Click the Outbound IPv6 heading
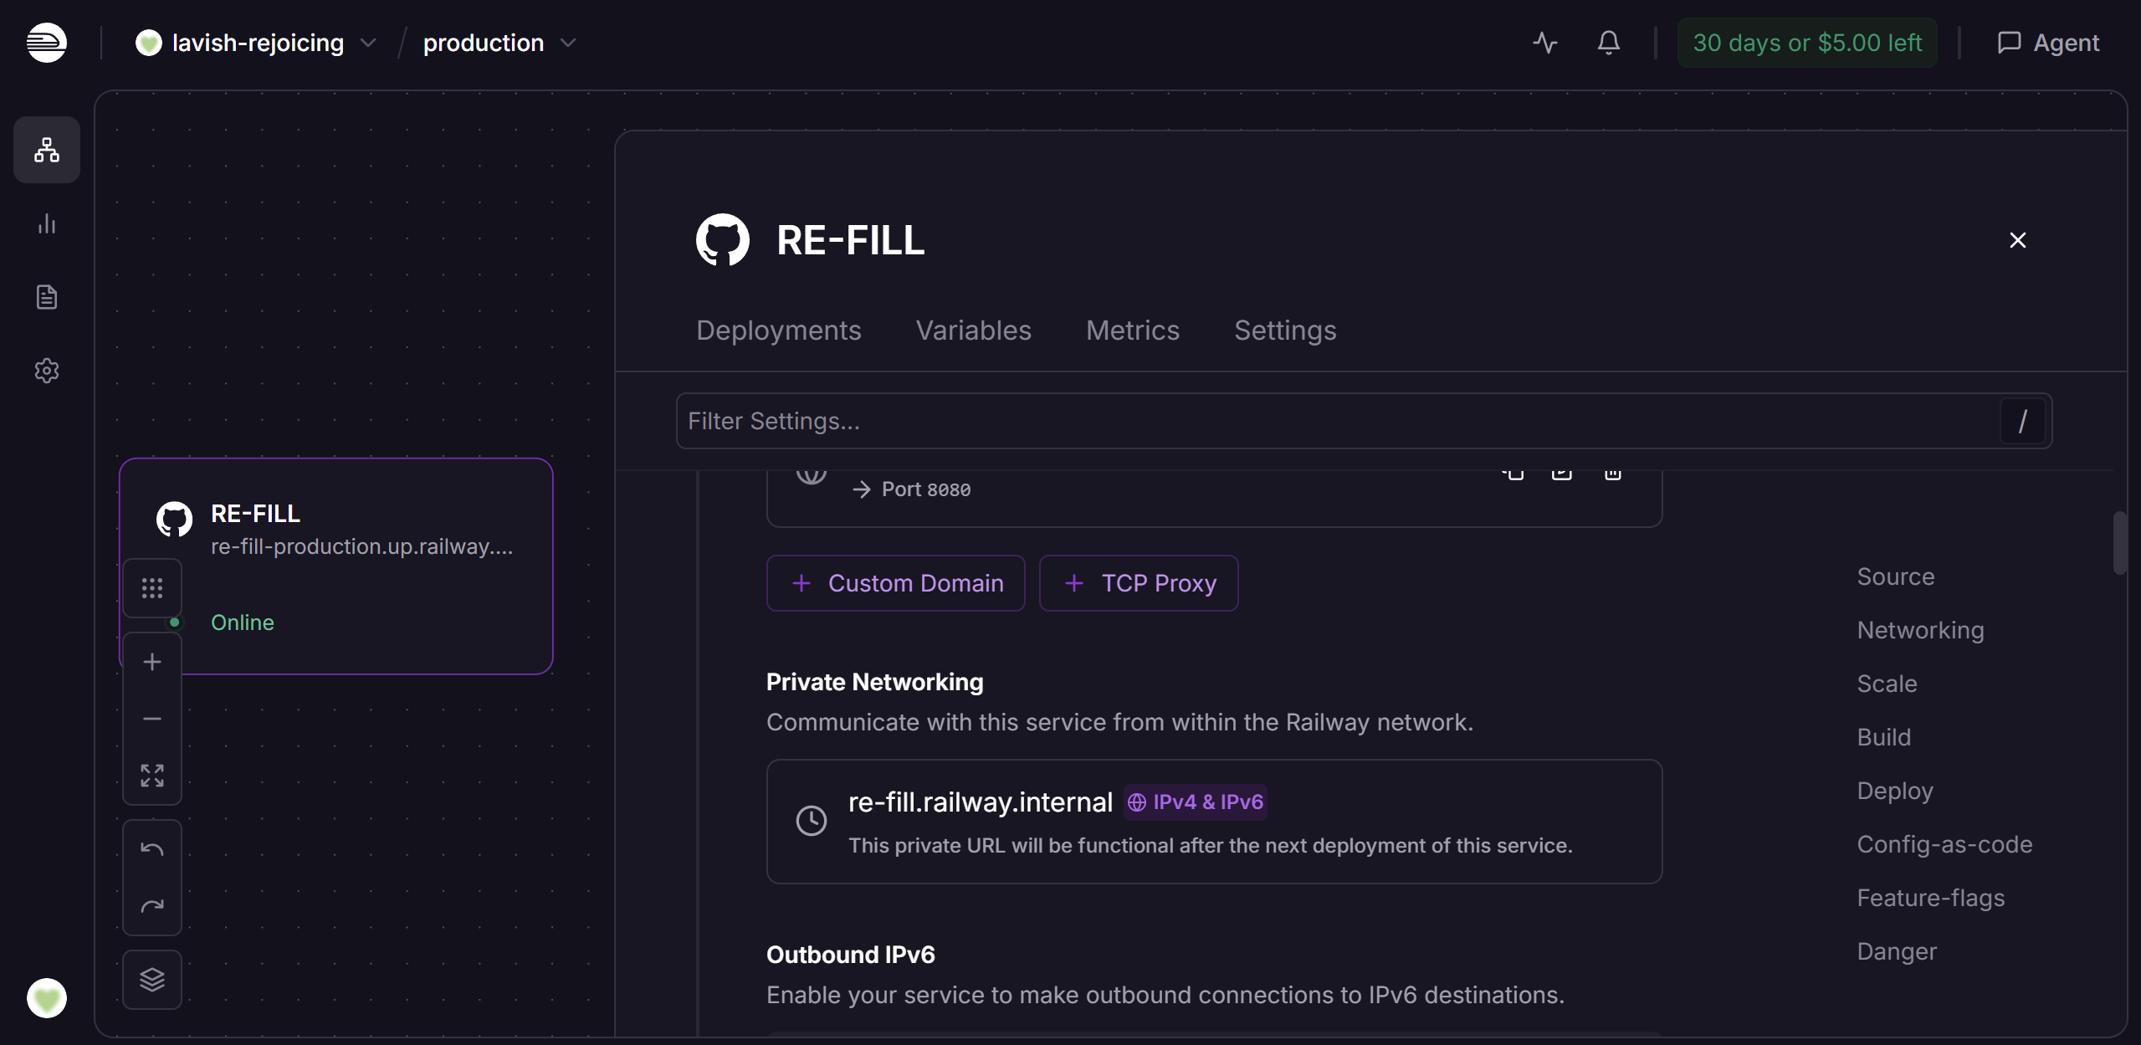This screenshot has height=1045, width=2141. [x=851, y=955]
